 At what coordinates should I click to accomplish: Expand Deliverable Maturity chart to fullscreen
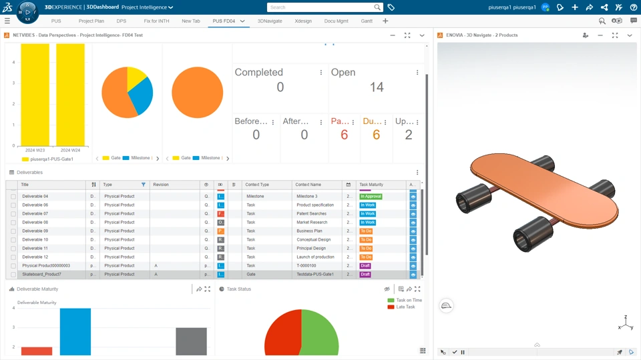pyautogui.click(x=207, y=289)
